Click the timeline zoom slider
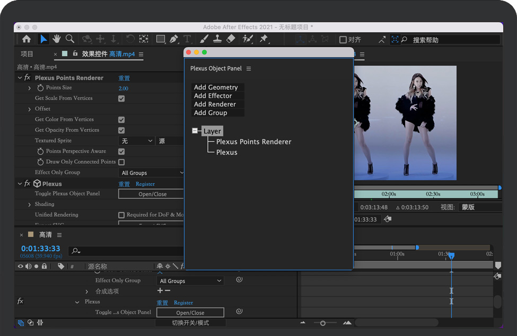Image resolution: width=517 pixels, height=336 pixels. pos(323,323)
